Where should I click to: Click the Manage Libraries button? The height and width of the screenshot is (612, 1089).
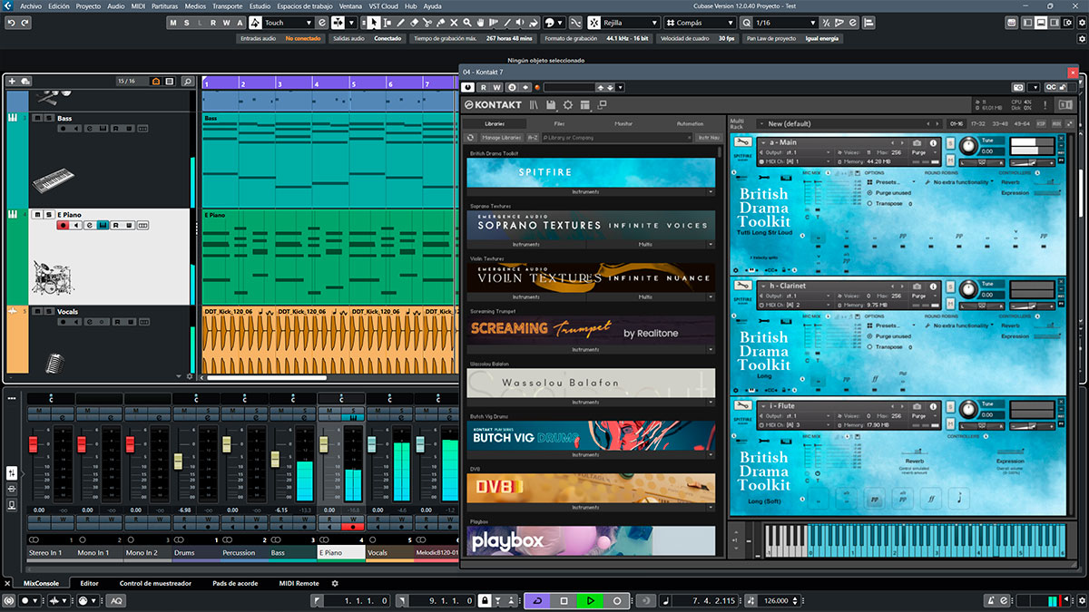click(501, 138)
